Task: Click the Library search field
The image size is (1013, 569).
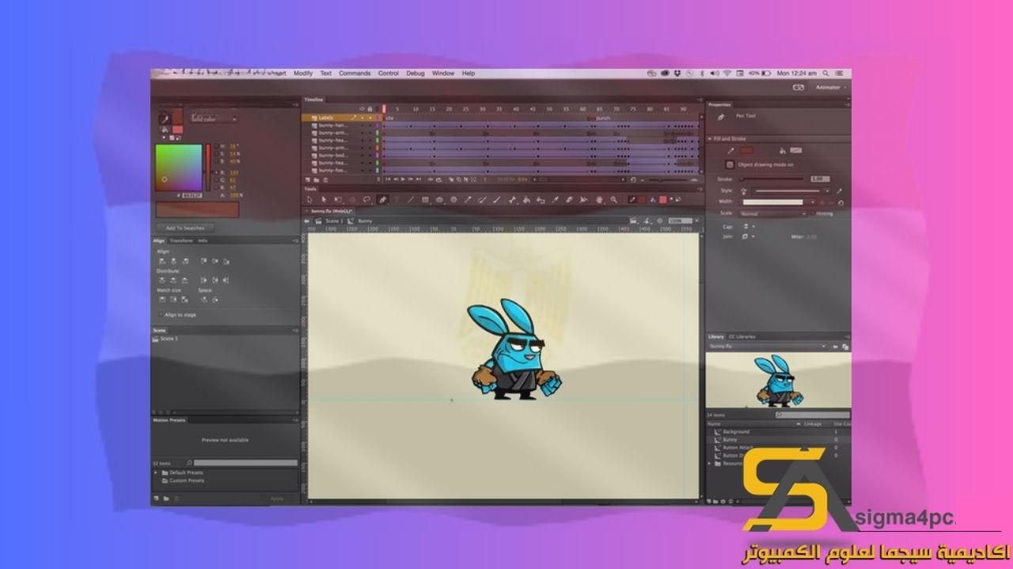Action: 813,415
